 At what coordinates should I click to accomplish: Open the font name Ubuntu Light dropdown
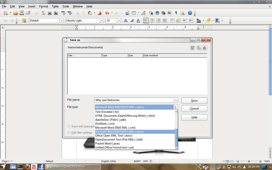(x=102, y=20)
